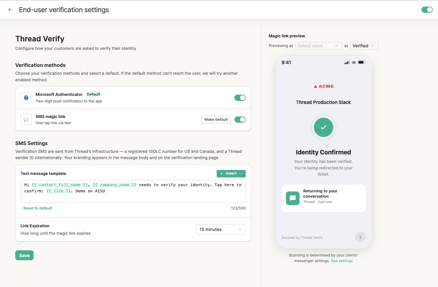Click the 123/500 character counter
The image size is (438, 287).
coord(238,208)
